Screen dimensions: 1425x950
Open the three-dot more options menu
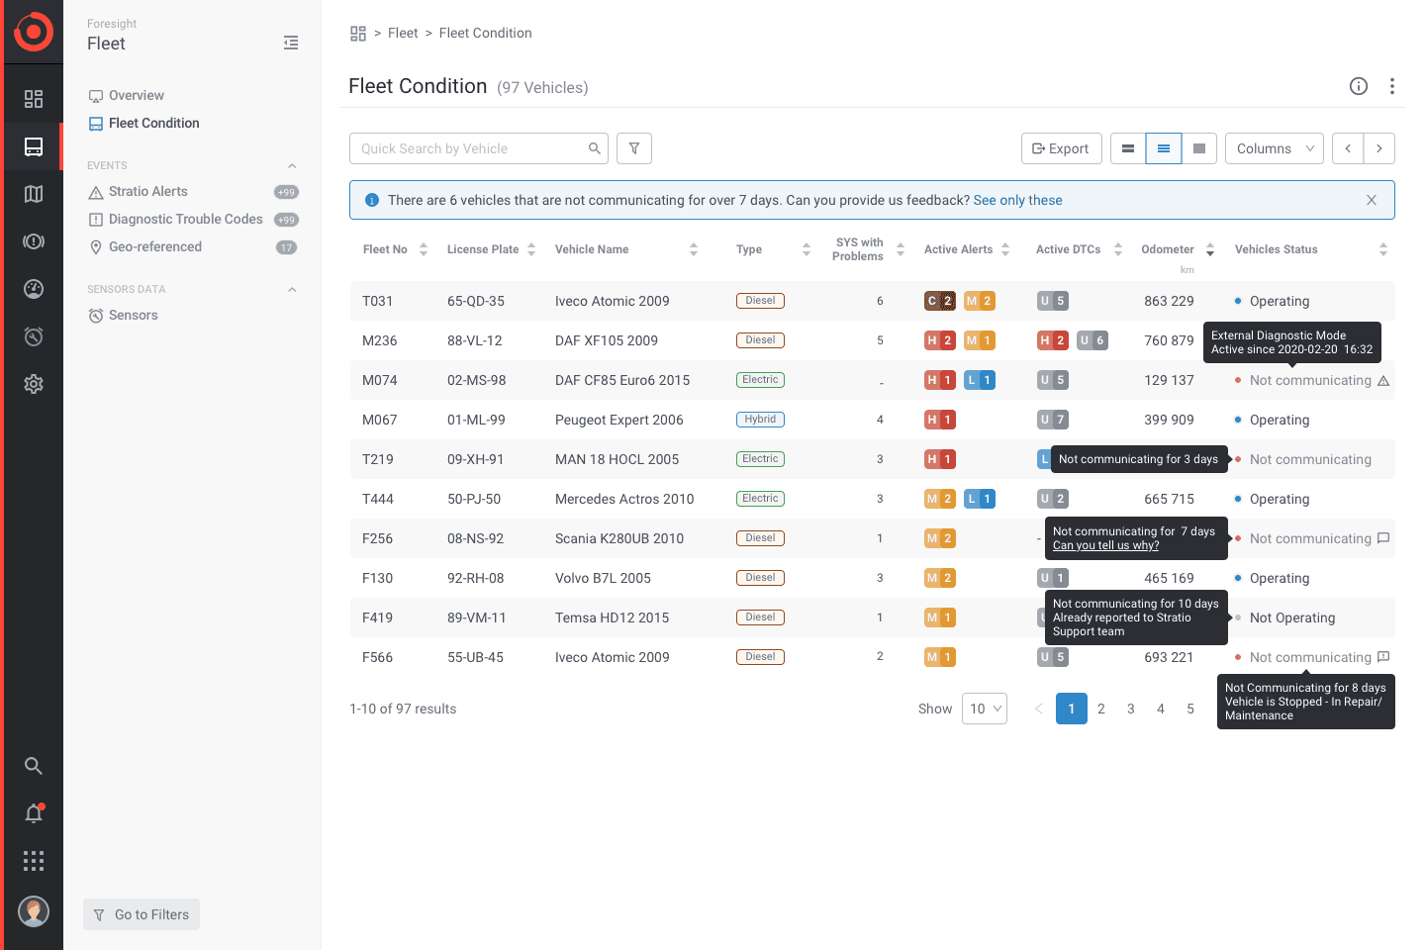click(1392, 86)
